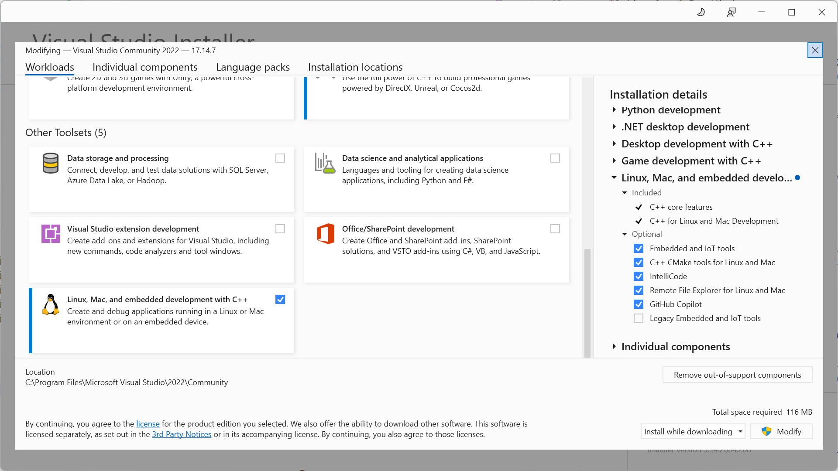838x471 pixels.
Task: Uncheck the IntelliCode option
Action: [639, 276]
